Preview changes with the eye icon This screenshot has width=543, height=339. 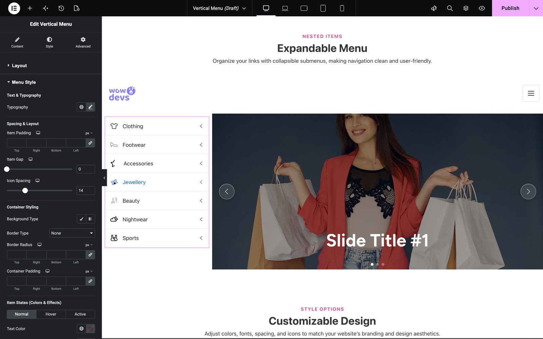pyautogui.click(x=482, y=8)
